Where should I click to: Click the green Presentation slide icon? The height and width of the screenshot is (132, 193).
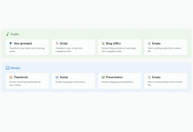tap(103, 77)
